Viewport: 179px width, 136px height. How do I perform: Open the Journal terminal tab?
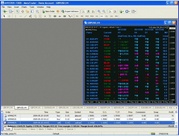(70, 129)
